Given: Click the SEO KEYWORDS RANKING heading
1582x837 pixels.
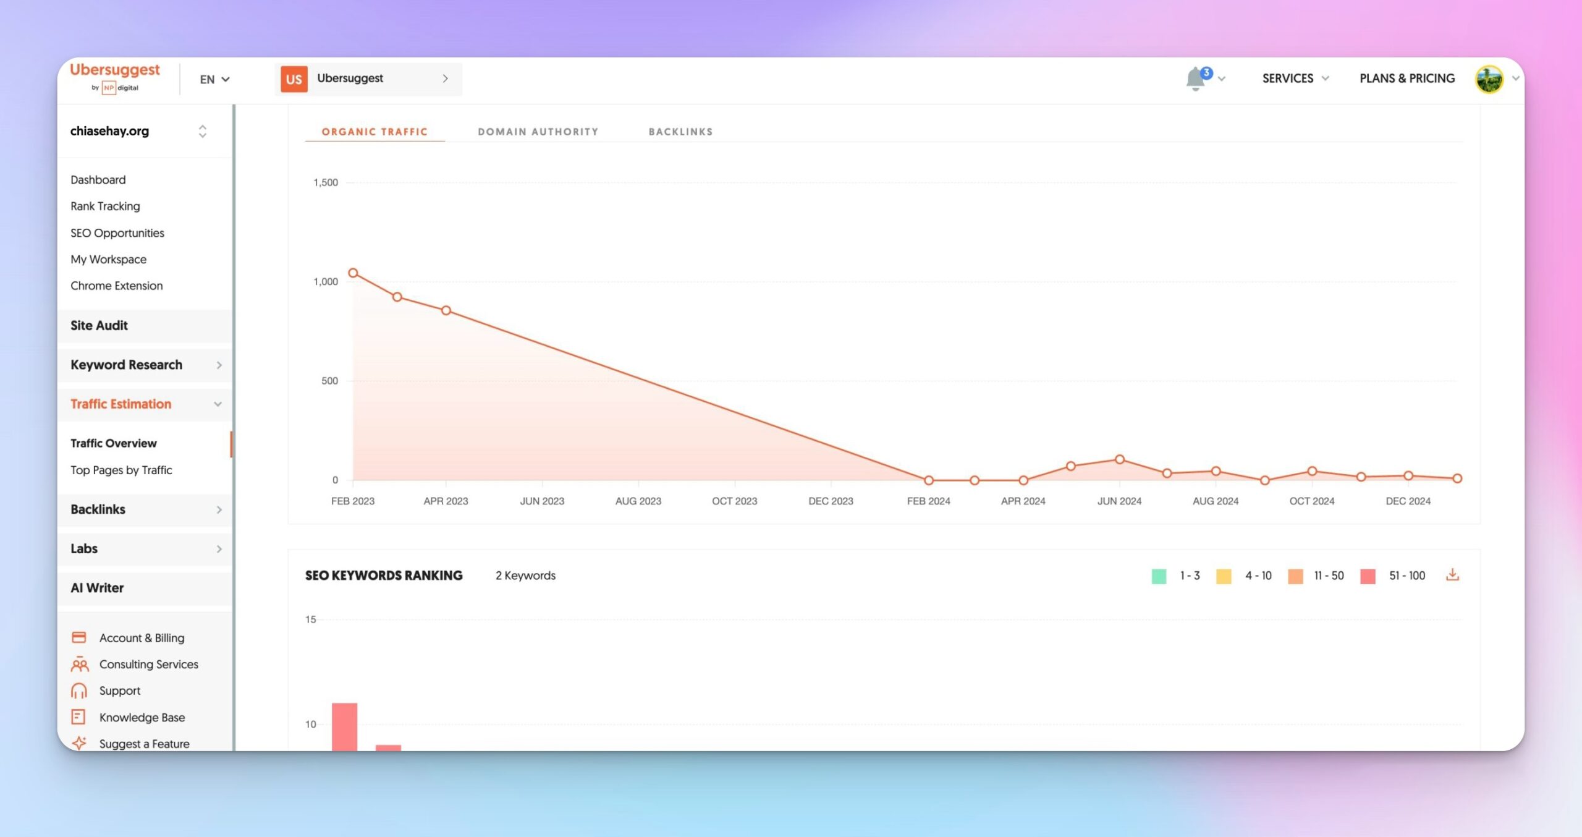Looking at the screenshot, I should tap(384, 576).
